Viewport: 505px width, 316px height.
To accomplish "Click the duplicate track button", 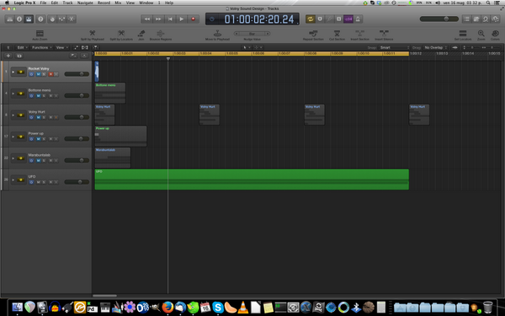I will [x=19, y=56].
